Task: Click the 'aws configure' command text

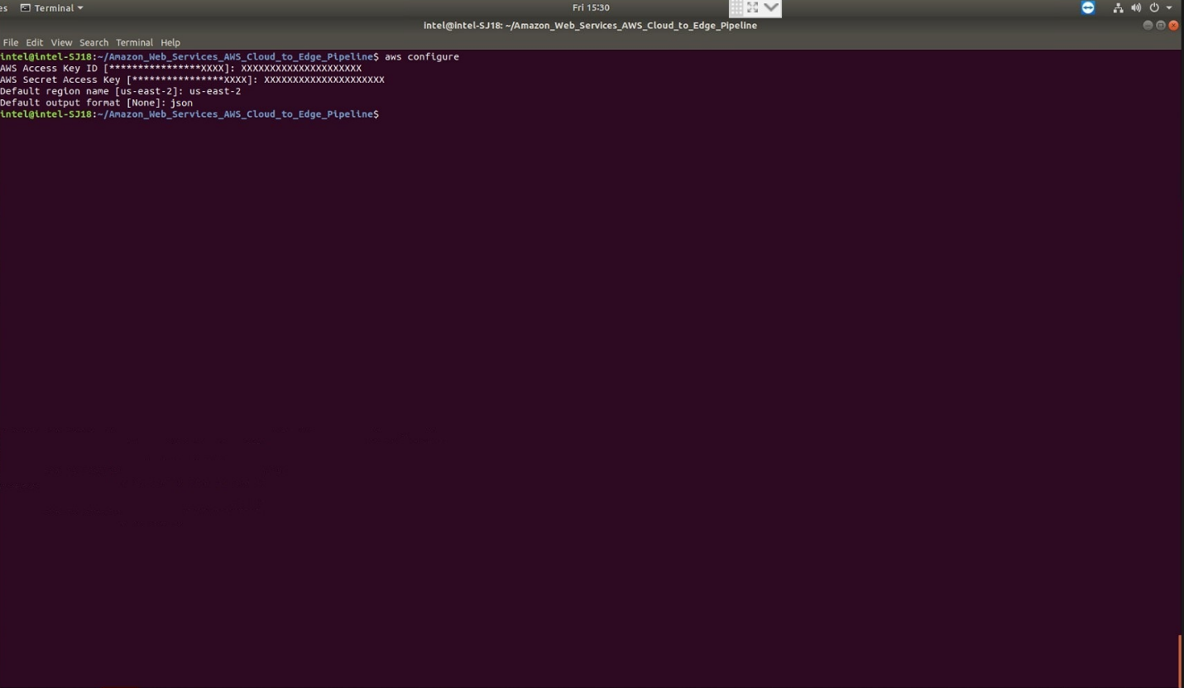Action: [x=422, y=56]
